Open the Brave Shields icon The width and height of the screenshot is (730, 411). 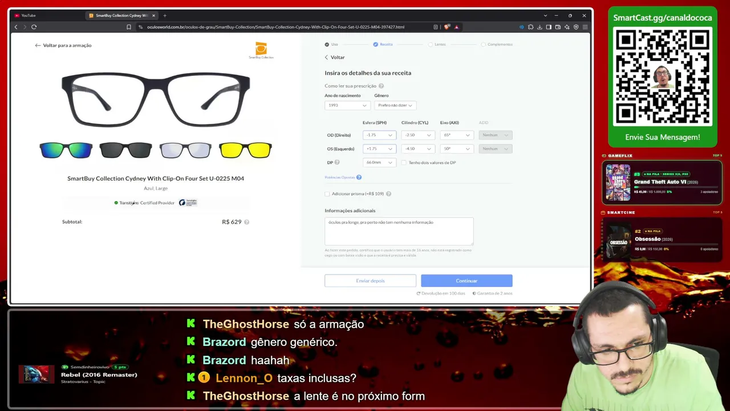(447, 27)
